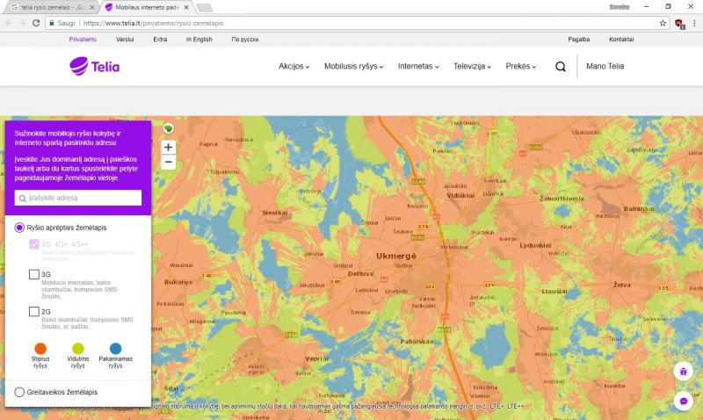Screen dimensions: 703x420
Task: Click the Pabaiskas label on map
Action: (x=416, y=342)
